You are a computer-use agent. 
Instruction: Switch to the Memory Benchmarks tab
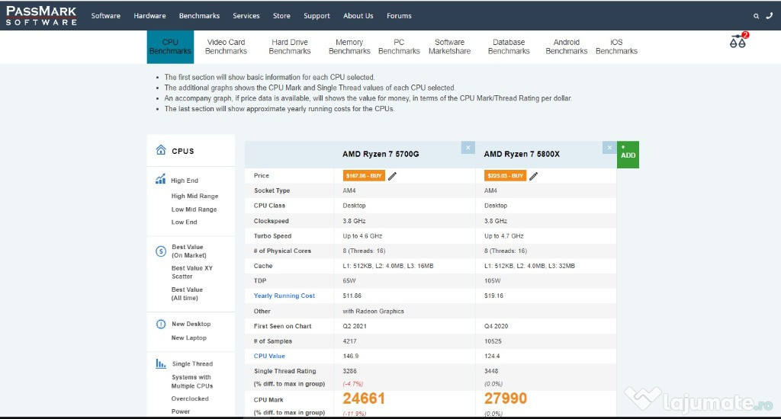pyautogui.click(x=349, y=46)
